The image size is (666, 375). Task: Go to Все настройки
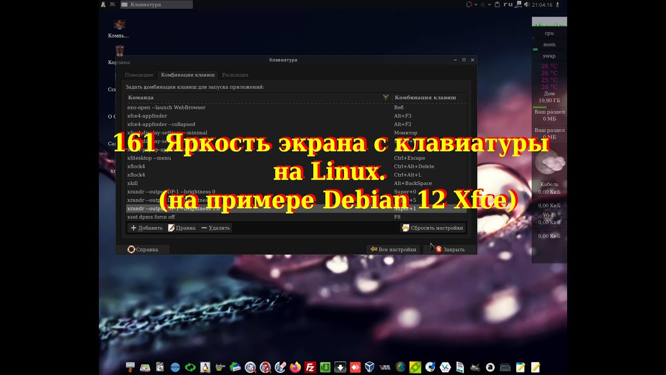click(x=393, y=249)
